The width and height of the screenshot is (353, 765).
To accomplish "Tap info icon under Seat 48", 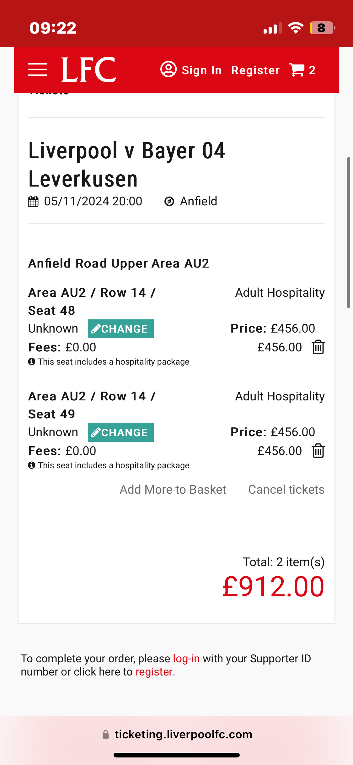I will (31, 362).
